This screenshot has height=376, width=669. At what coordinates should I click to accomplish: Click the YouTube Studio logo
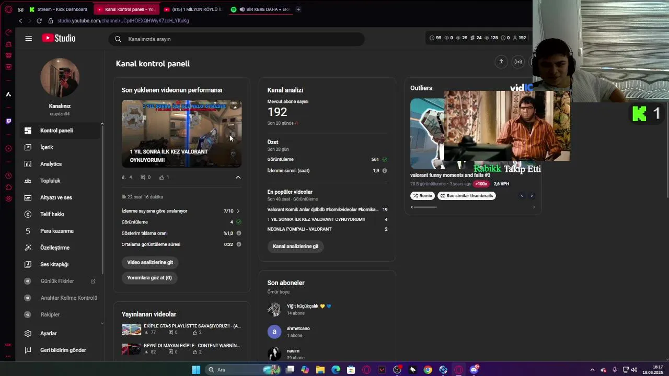59,38
